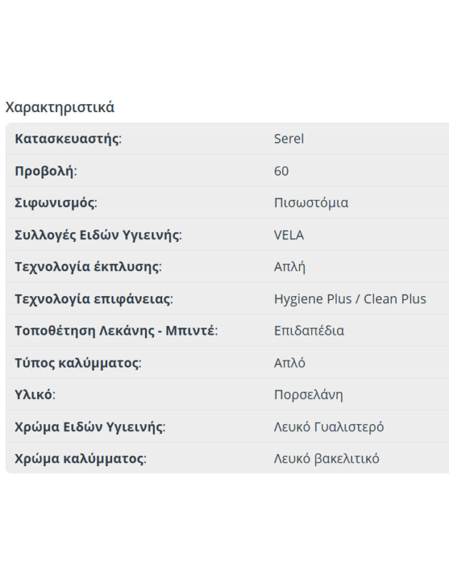This screenshot has width=449, height=571.
Task: Click the value 60 for Προβολή
Action: (x=281, y=171)
